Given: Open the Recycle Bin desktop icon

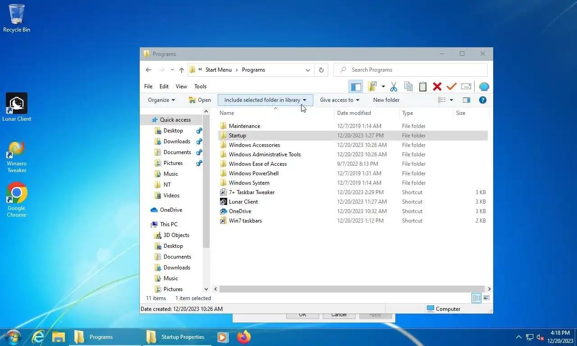Looking at the screenshot, I should 17,18.
